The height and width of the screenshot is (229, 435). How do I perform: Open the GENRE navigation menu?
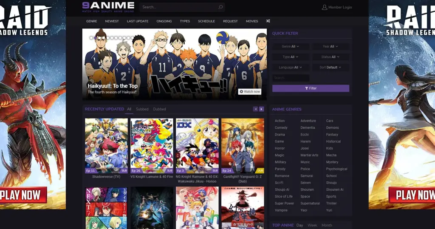(x=92, y=21)
